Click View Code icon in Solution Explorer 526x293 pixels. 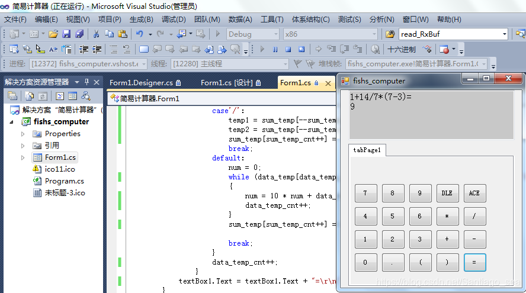click(60, 96)
